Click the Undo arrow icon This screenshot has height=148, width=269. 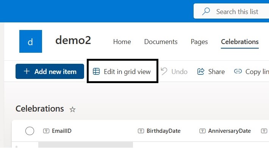(x=164, y=71)
